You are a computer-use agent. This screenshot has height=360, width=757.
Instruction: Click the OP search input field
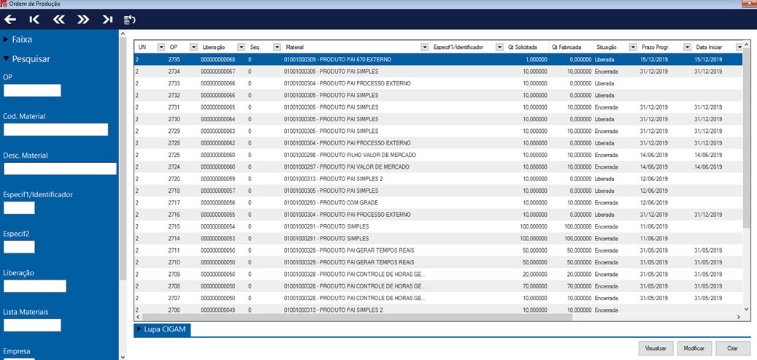(32, 91)
